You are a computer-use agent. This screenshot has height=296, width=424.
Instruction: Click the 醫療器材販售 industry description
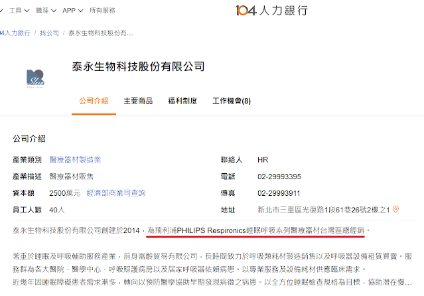point(72,177)
